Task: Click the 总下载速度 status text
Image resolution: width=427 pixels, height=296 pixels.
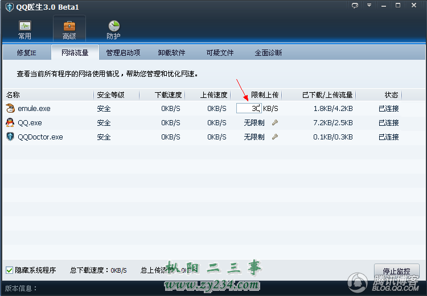Action: pos(98,270)
